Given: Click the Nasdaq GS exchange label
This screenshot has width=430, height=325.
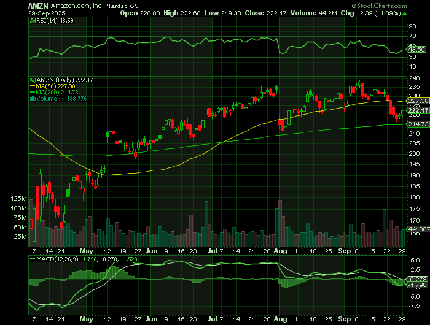Looking at the screenshot, I should [122, 6].
